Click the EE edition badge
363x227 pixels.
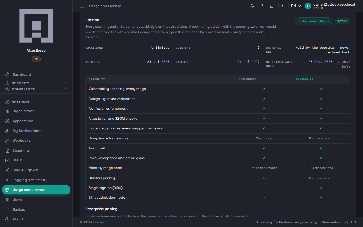point(36,59)
